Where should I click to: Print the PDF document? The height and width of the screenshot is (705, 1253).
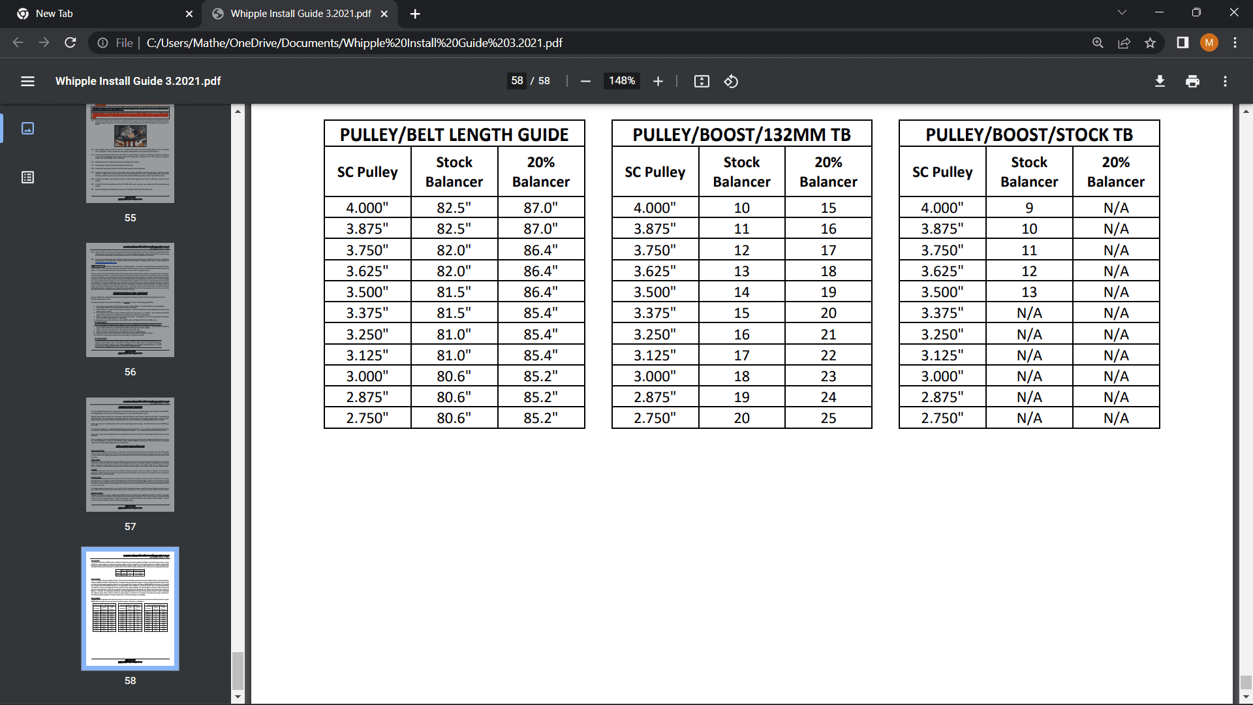pyautogui.click(x=1192, y=81)
